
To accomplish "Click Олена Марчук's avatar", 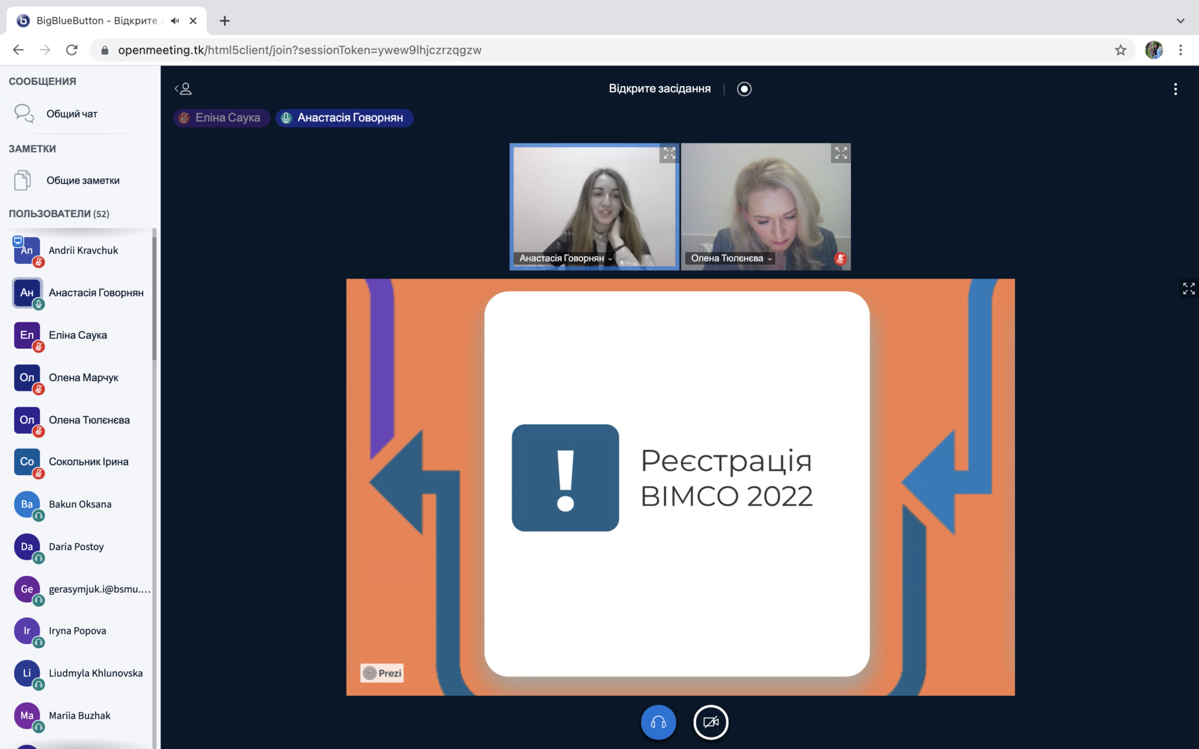I will pos(27,377).
